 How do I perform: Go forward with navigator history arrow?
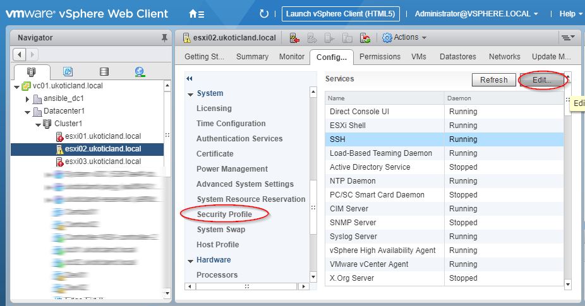(x=32, y=54)
